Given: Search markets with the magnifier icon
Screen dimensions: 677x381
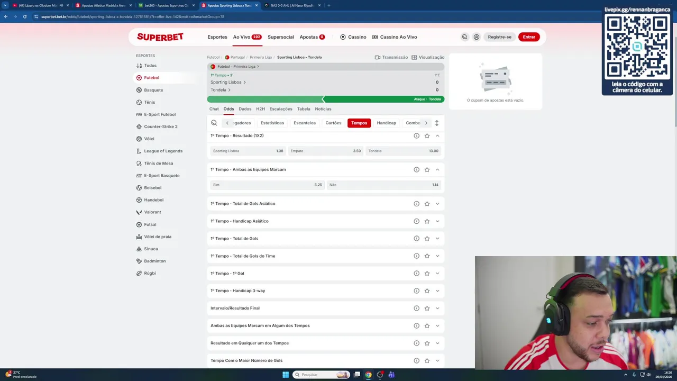Looking at the screenshot, I should pos(214,123).
